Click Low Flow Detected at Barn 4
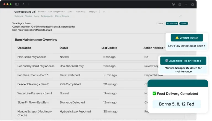Viewport: 212px width, 121px height. click(x=187, y=46)
